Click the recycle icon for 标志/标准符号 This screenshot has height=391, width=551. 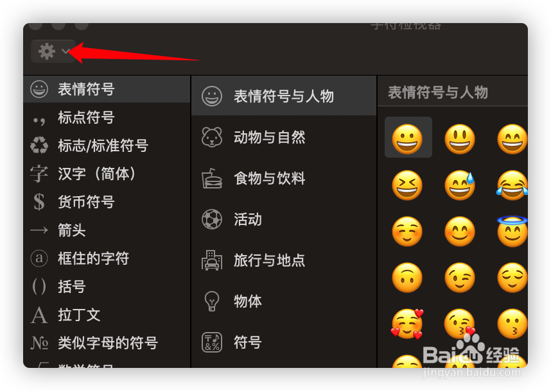point(39,146)
